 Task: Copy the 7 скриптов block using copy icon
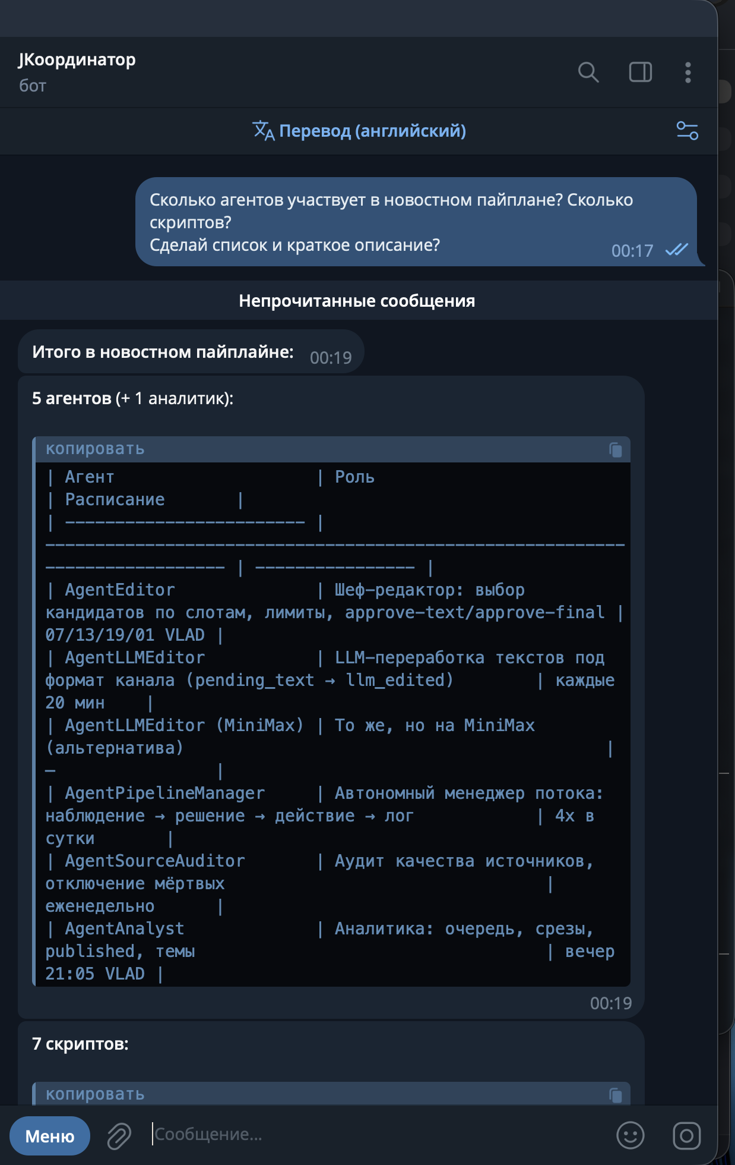[616, 1095]
